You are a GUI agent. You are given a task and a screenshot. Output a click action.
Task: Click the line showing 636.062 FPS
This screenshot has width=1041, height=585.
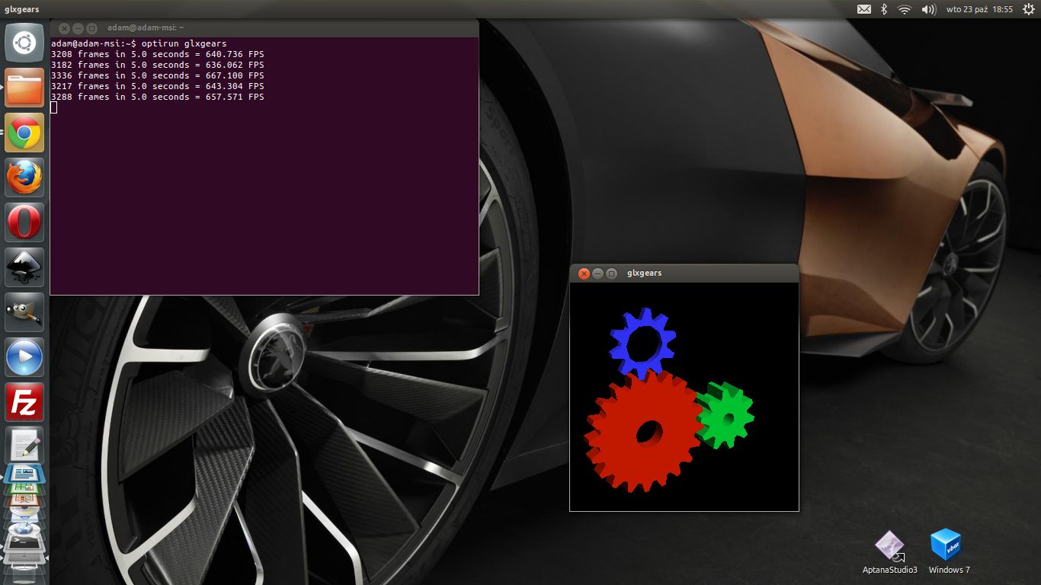tap(158, 65)
